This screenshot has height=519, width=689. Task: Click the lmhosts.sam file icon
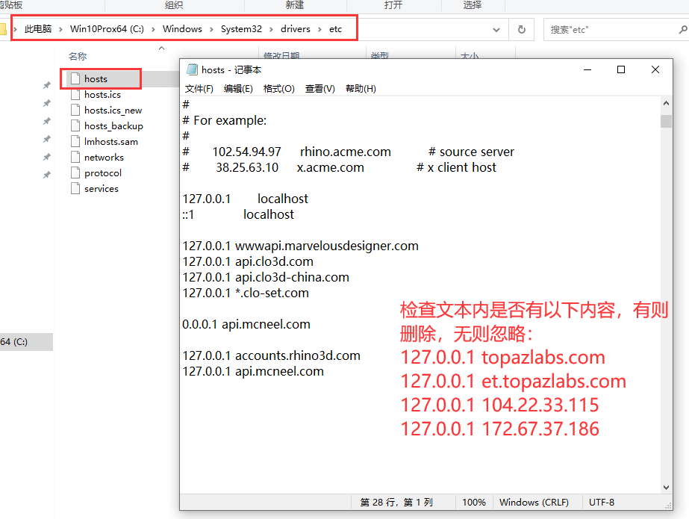(x=75, y=141)
